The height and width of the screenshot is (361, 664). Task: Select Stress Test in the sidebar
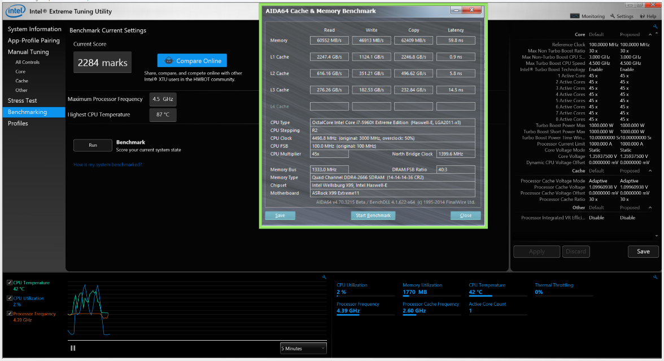click(x=23, y=100)
